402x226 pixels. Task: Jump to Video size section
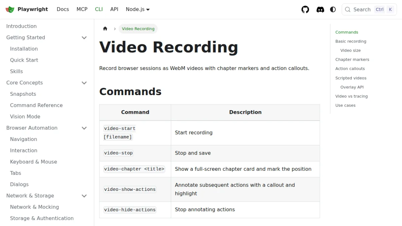click(x=350, y=51)
